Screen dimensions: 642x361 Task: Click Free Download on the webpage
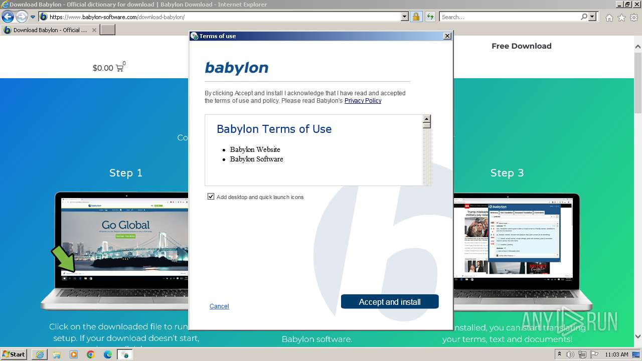pos(521,46)
